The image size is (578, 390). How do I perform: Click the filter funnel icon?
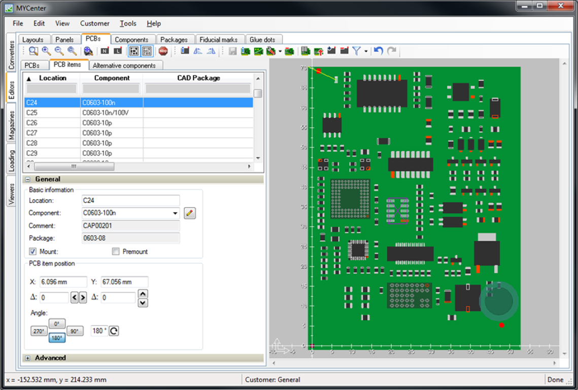coord(356,51)
